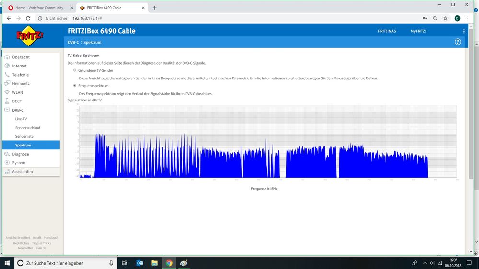
Task: Open Task View on the taskbar
Action: (x=124, y=263)
